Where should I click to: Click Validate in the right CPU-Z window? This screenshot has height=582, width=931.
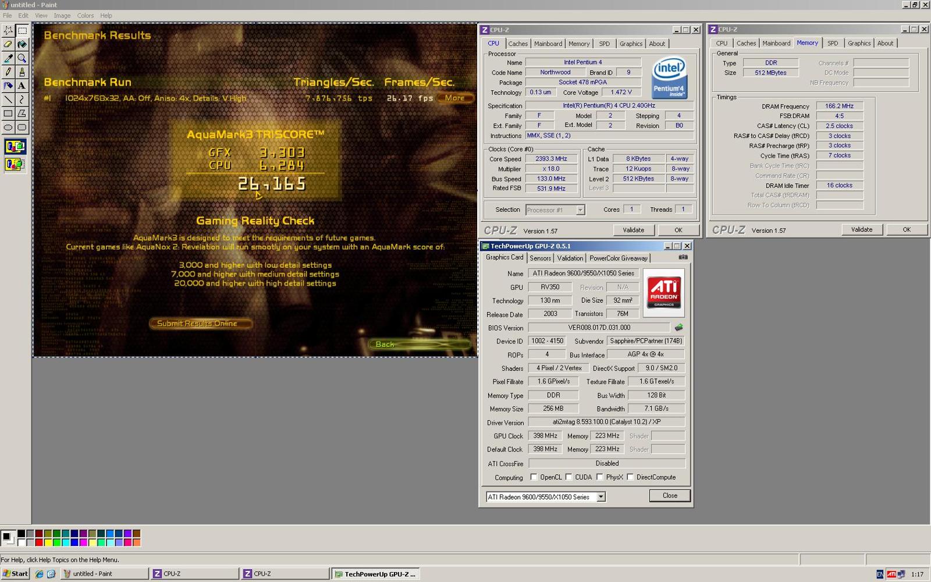pos(862,229)
